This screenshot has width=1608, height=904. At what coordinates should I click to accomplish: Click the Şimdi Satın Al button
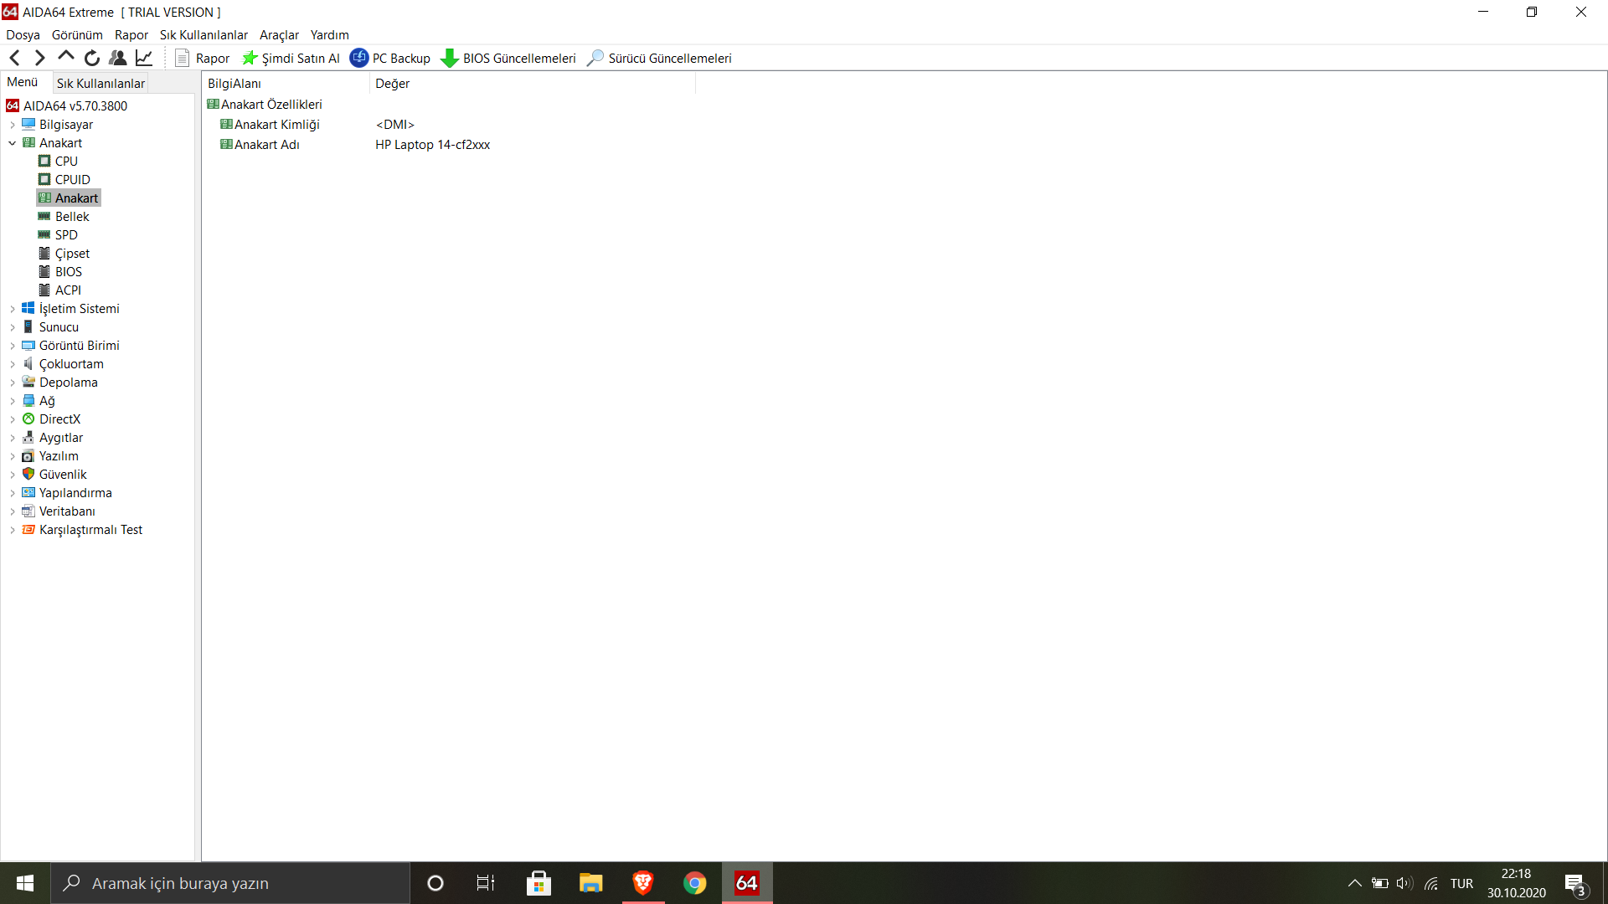(291, 58)
